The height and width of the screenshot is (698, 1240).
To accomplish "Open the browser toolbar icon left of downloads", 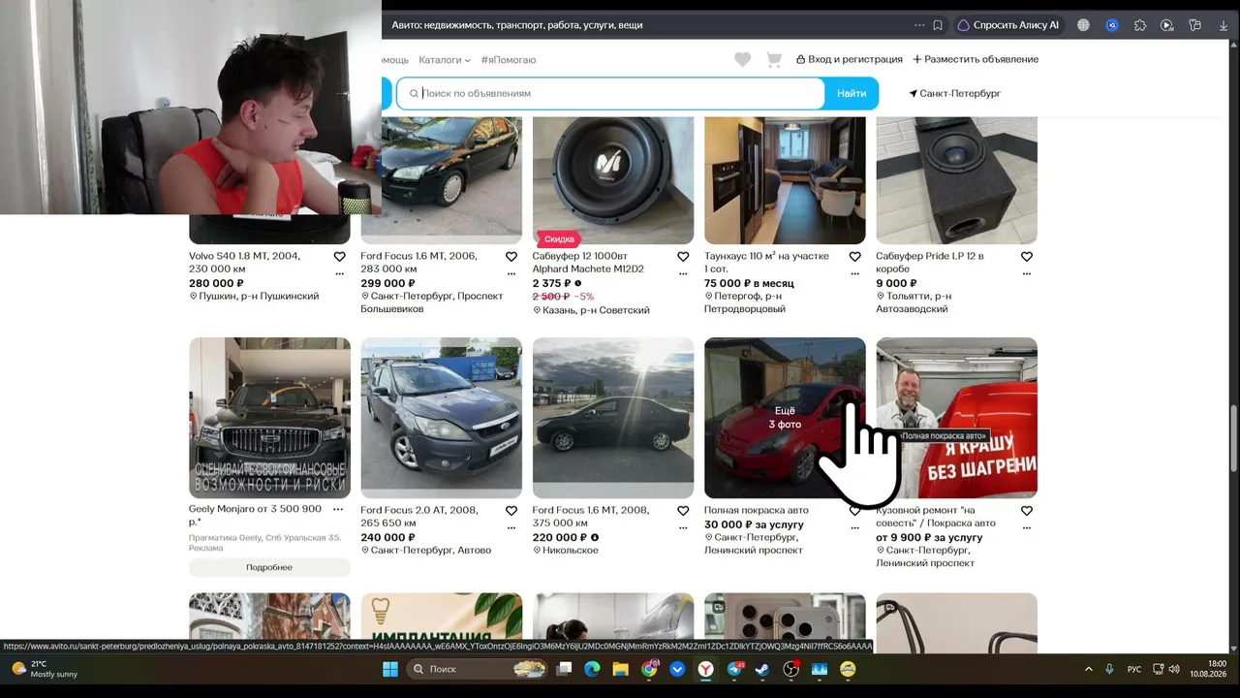I will click(1194, 25).
